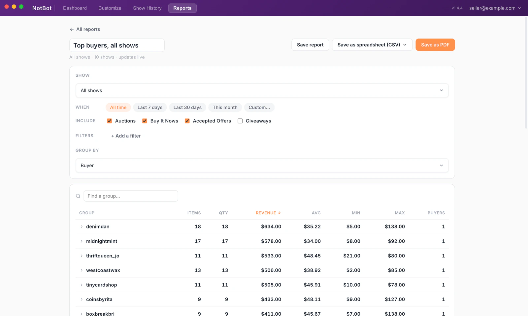The image size is (528, 316).
Task: Expand the thriftqueen_jo row
Action: click(x=82, y=256)
